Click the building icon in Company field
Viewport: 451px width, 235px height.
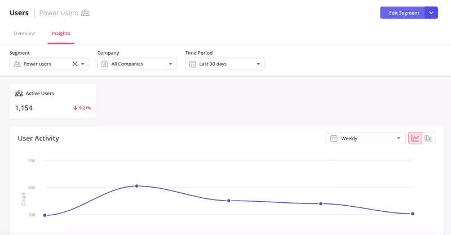click(x=105, y=64)
